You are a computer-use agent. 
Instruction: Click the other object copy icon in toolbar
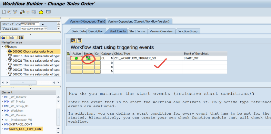point(9,12)
